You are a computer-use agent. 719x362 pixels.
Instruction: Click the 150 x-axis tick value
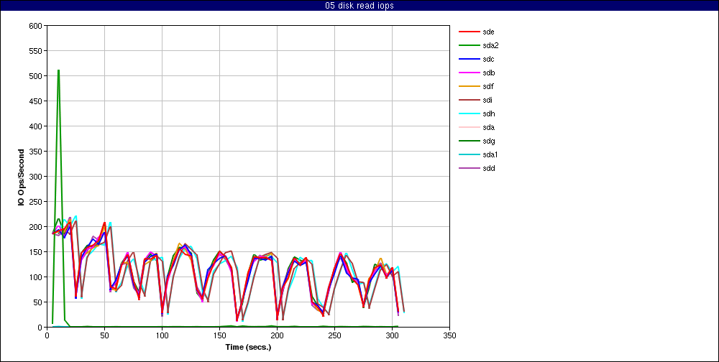coord(219,335)
